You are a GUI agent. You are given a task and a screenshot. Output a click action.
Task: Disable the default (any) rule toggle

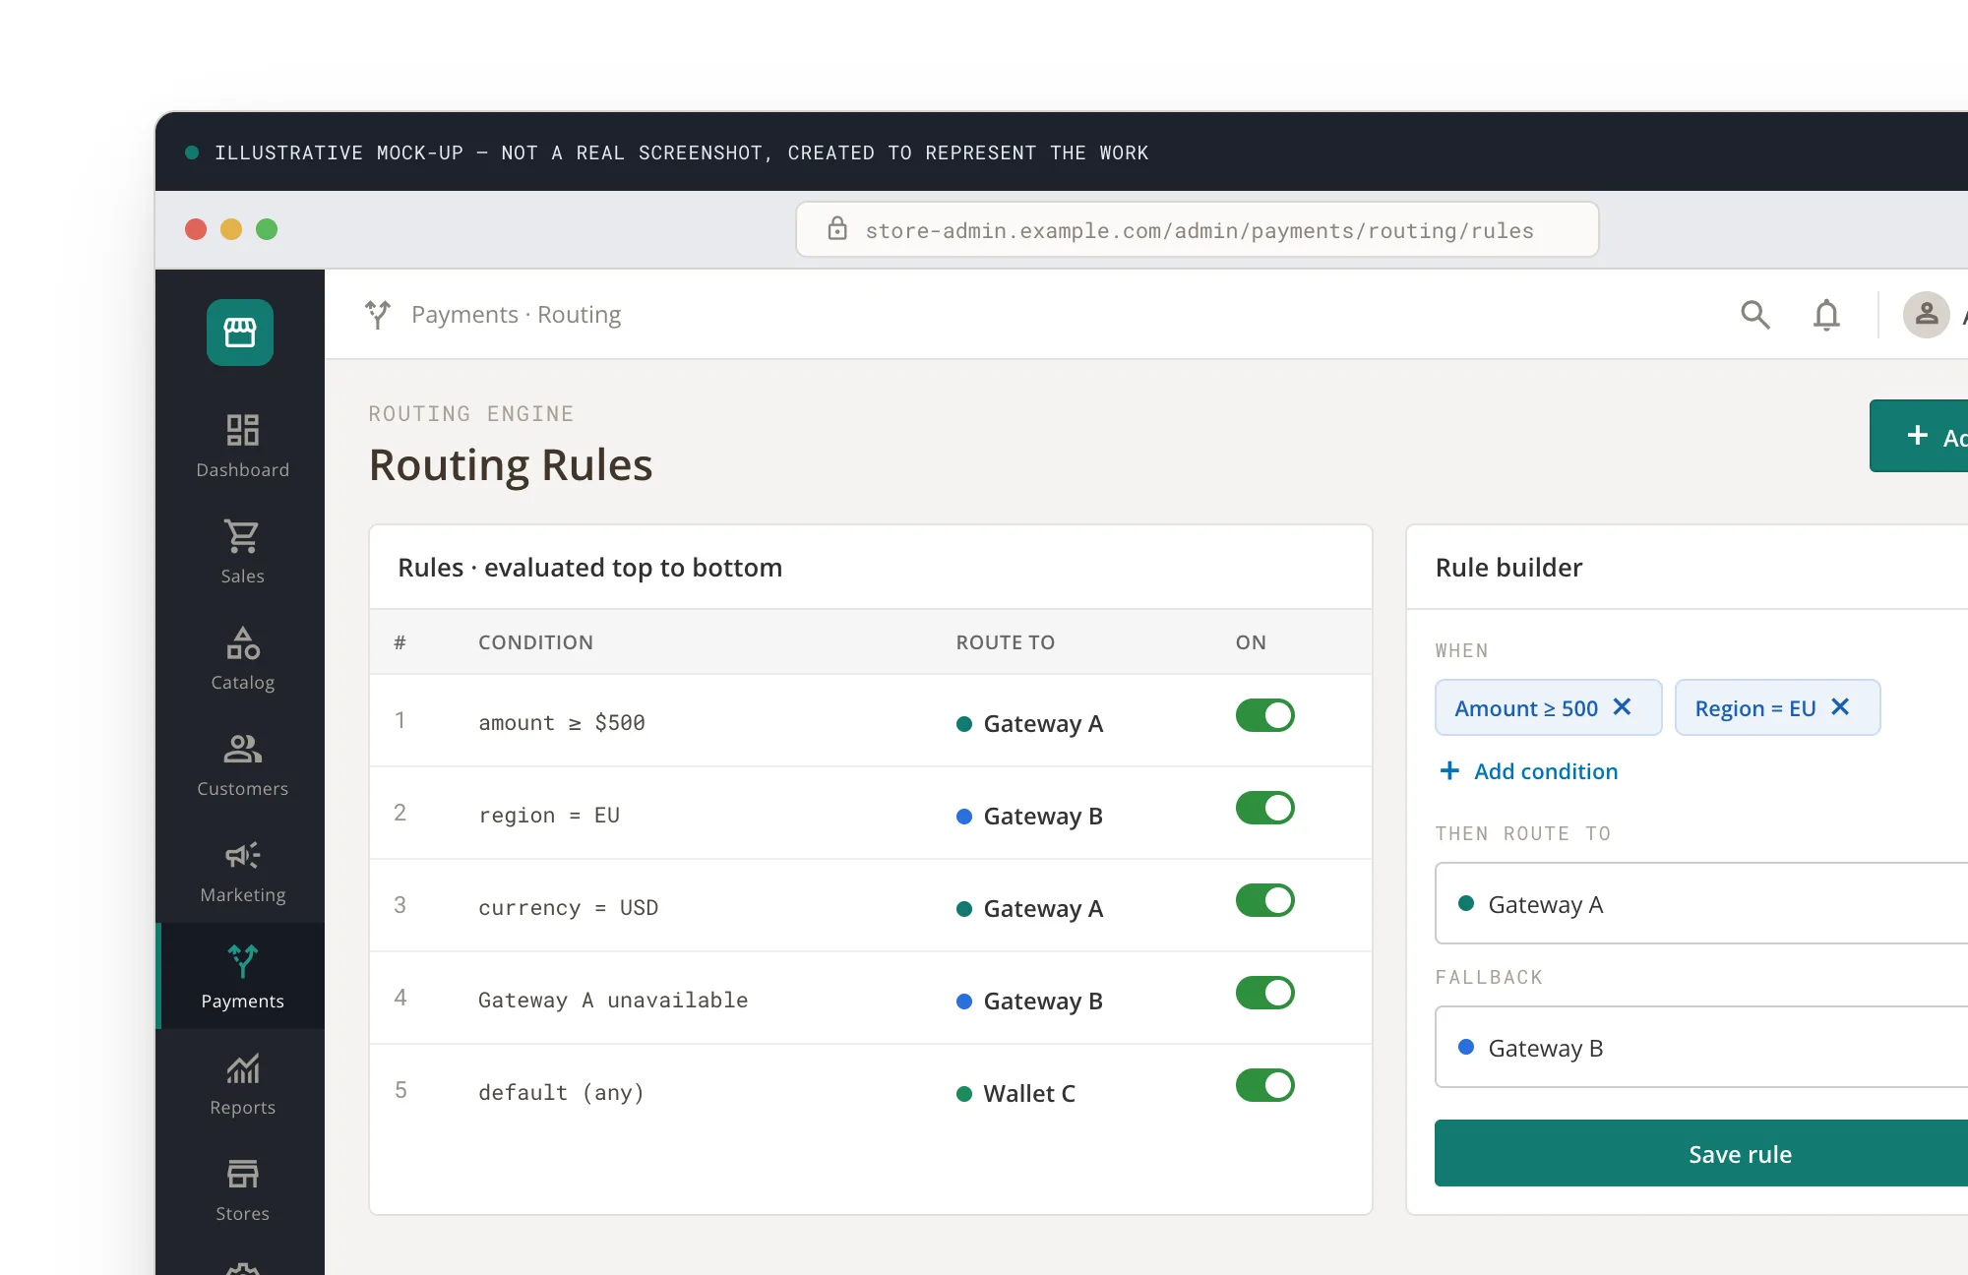click(x=1265, y=1085)
